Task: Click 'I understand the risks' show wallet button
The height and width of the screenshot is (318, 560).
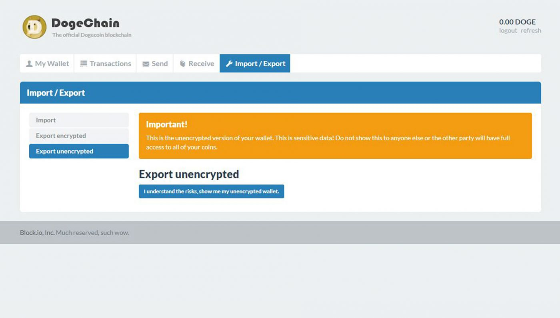Action: click(x=211, y=191)
